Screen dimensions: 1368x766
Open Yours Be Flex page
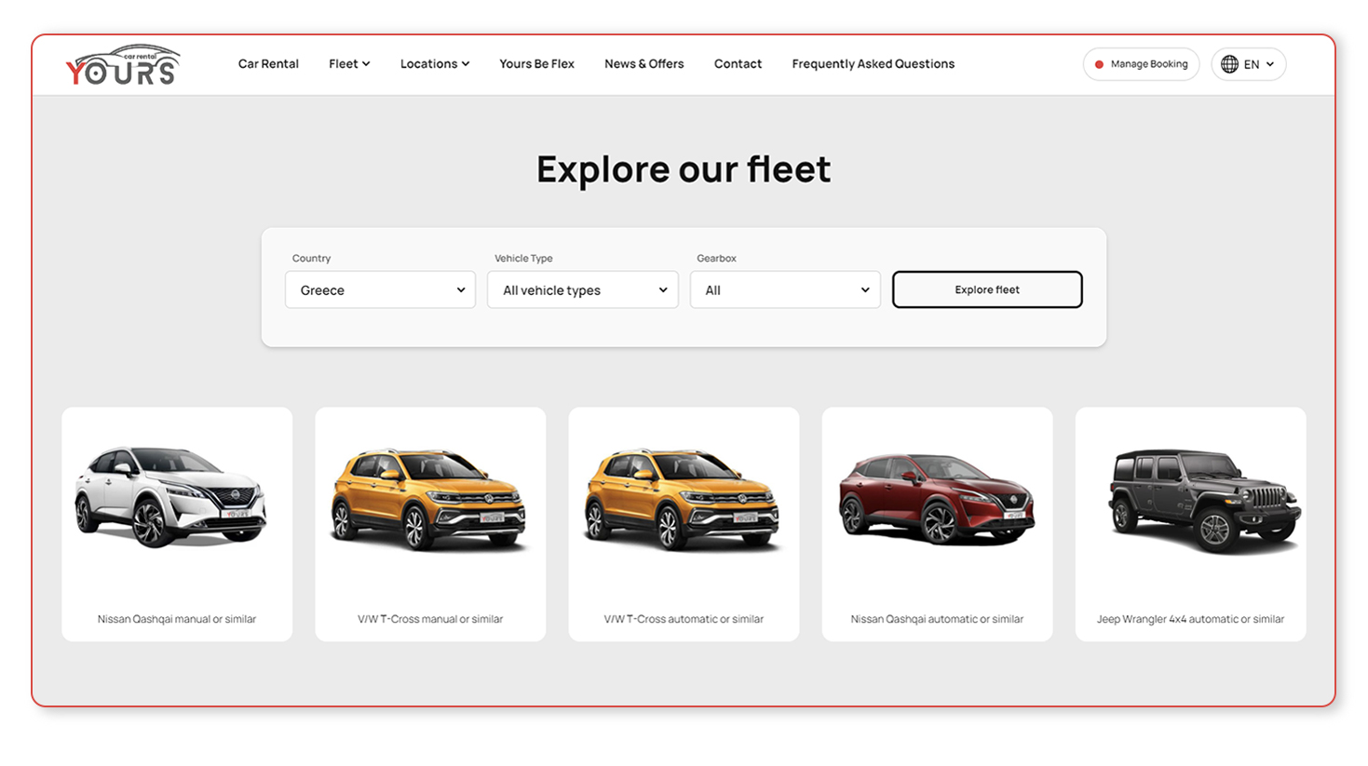click(536, 64)
